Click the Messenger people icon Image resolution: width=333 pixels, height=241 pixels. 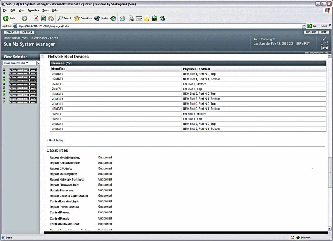(x=162, y=18)
